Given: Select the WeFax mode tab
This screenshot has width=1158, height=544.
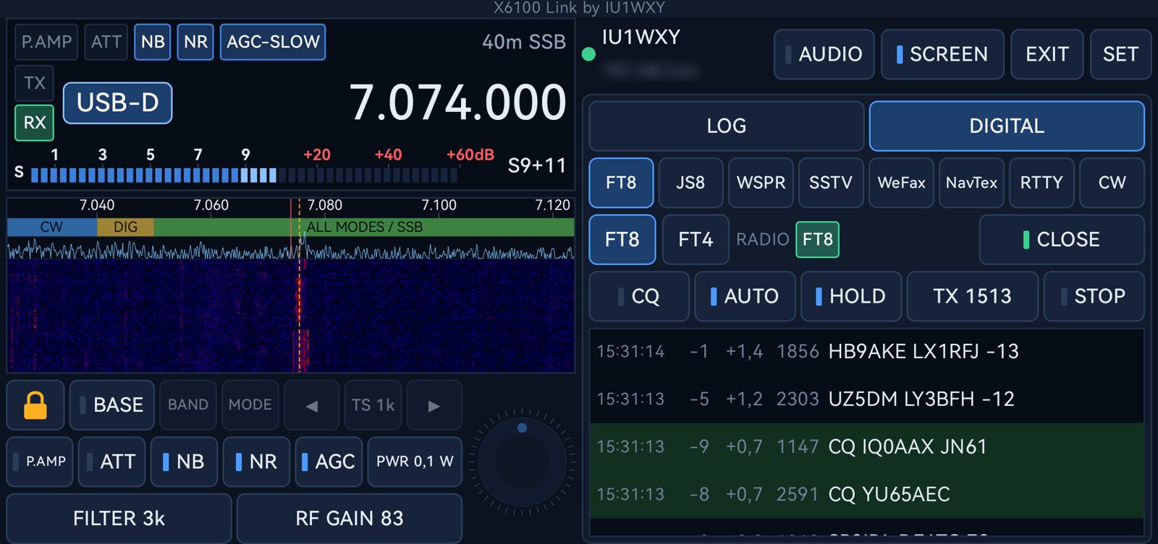Looking at the screenshot, I should point(901,183).
